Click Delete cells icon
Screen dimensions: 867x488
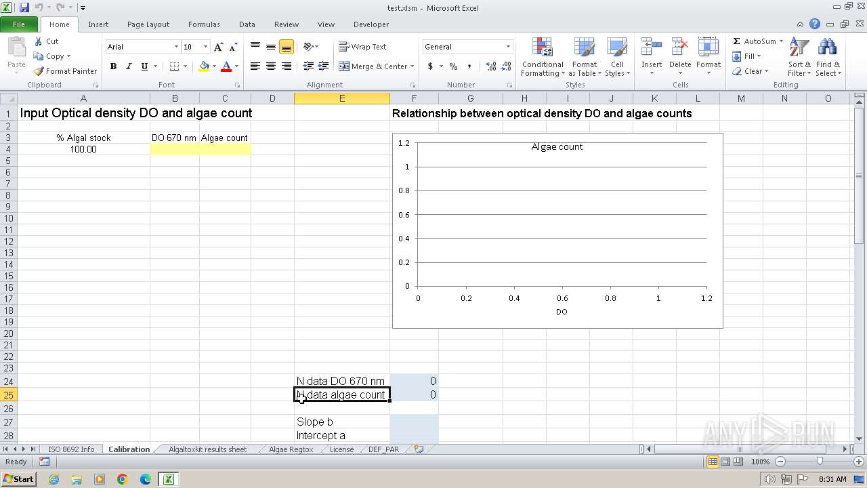(x=680, y=47)
